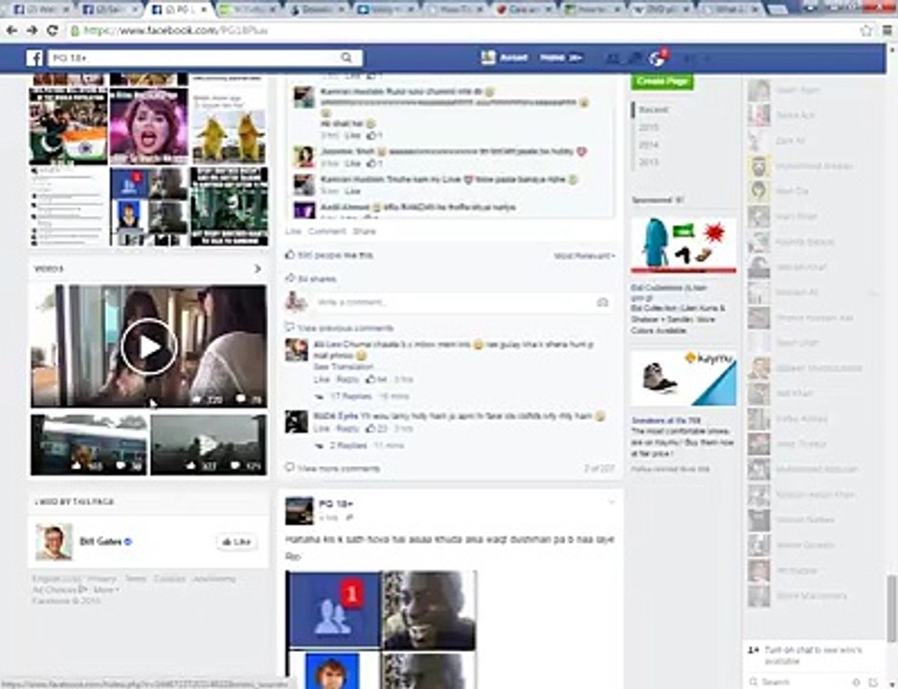Open the Most Relevant comment sort dropdown
This screenshot has width=898, height=689.
tap(584, 256)
